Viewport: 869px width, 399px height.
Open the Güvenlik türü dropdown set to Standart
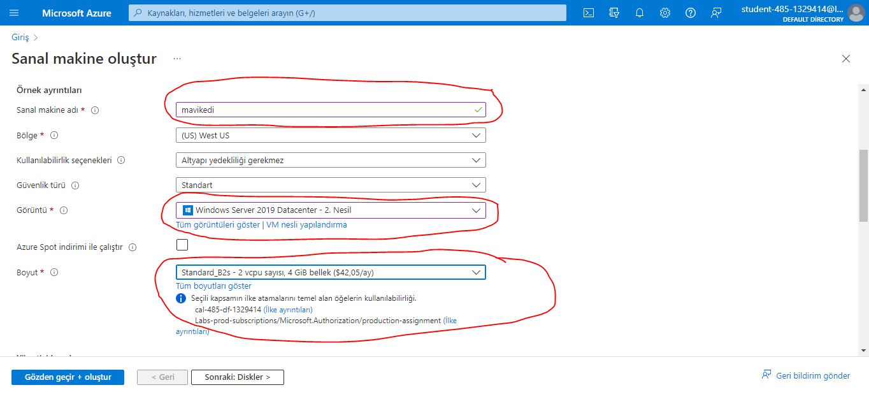click(x=331, y=185)
